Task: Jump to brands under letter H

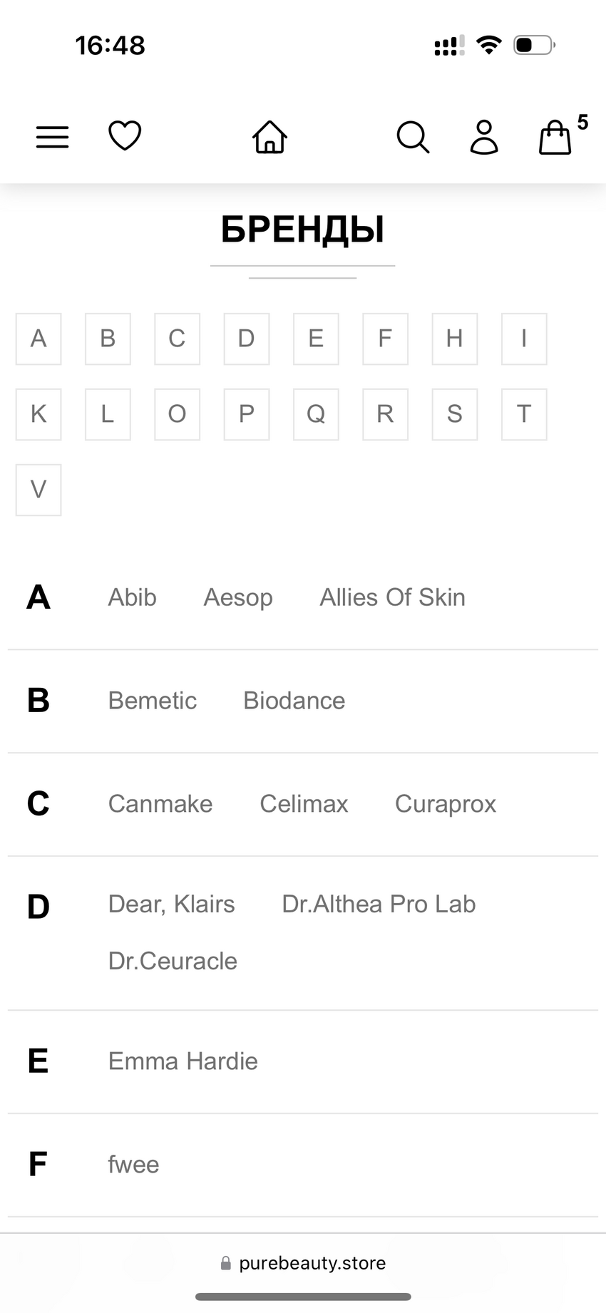Action: (x=454, y=339)
